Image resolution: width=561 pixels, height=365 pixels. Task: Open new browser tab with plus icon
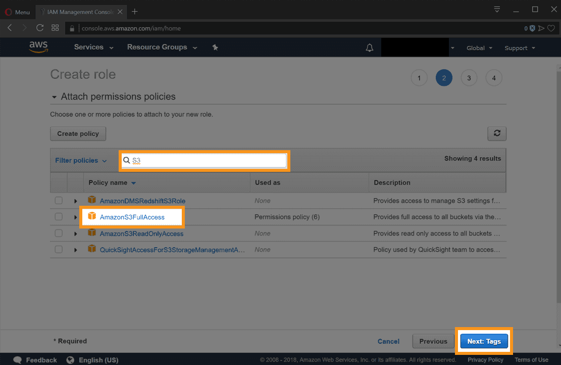pos(135,12)
